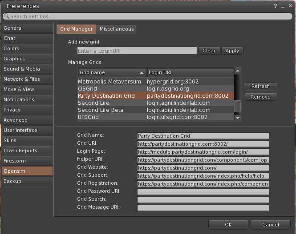Click the Grid Registration text field
Viewport: 296px width, 234px height.
[x=203, y=184]
